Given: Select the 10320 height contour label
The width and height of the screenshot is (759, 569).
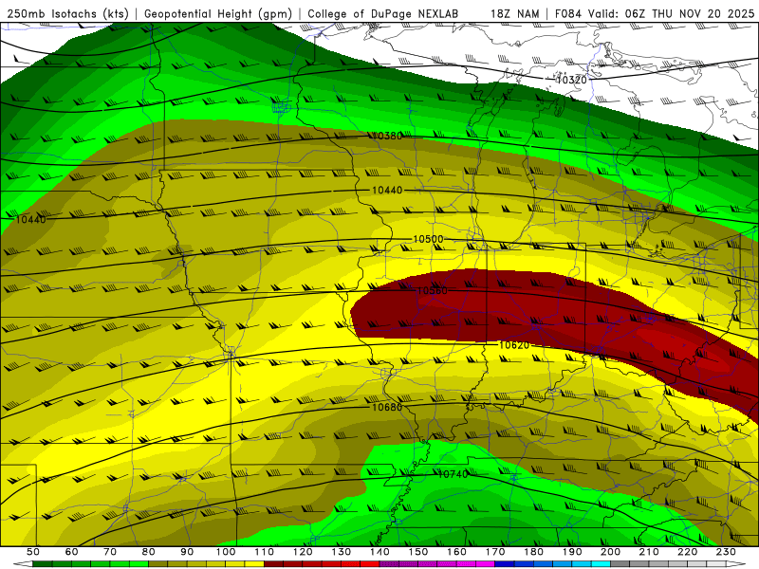Looking at the screenshot, I should tap(571, 80).
